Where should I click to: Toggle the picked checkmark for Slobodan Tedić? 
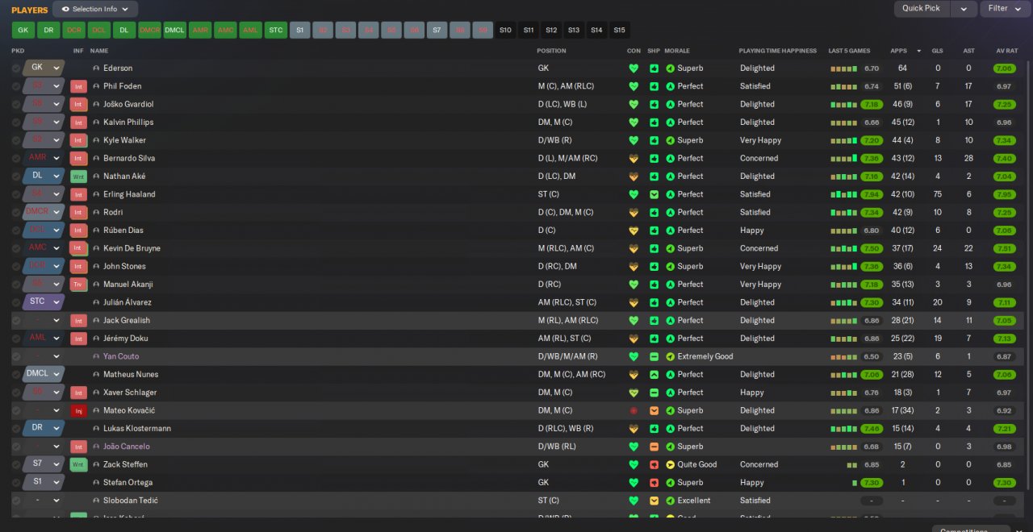tap(16, 501)
